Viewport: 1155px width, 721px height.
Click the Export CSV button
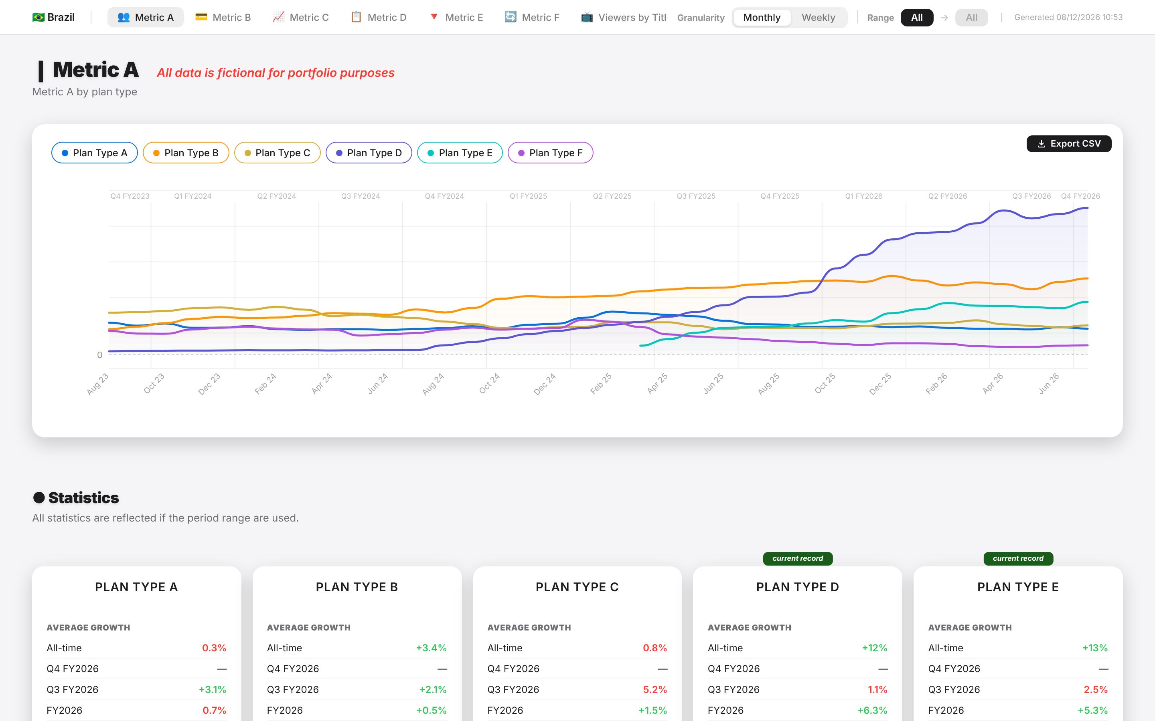click(1069, 143)
